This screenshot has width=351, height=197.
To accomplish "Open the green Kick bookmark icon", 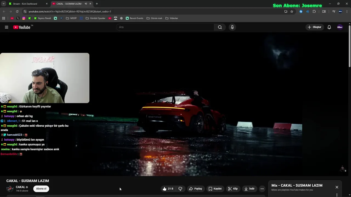I will click(x=30, y=18).
